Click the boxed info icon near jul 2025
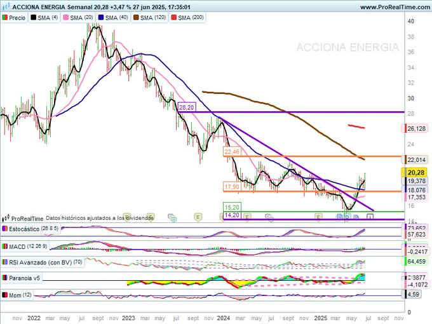Viewport: 432px width, 324px height. point(370,217)
